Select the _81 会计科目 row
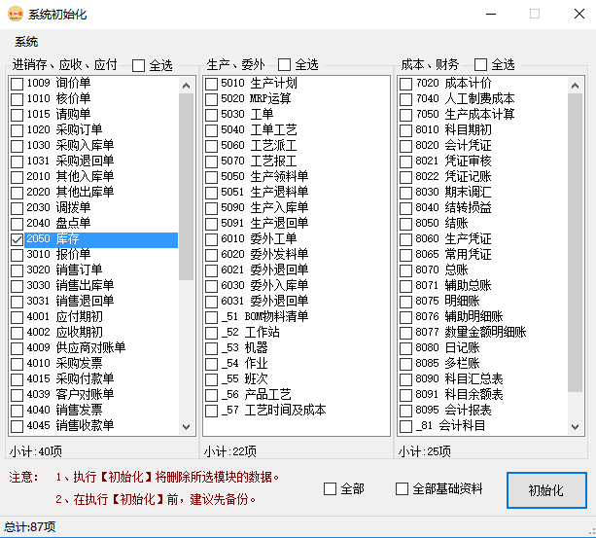Image resolution: width=596 pixels, height=538 pixels. [x=483, y=426]
